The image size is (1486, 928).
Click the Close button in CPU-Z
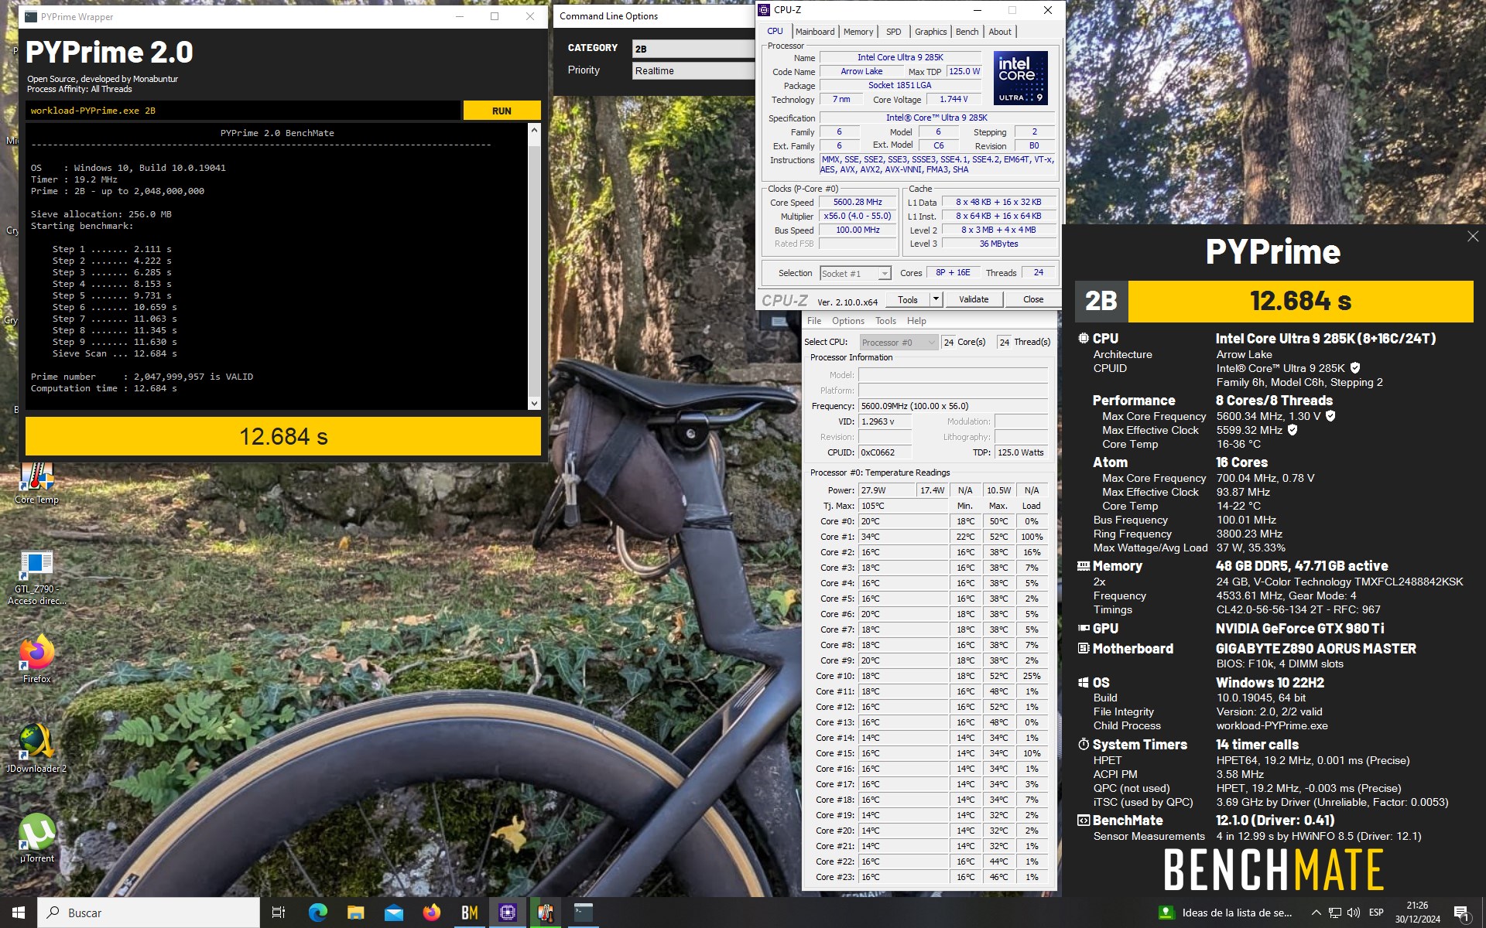pos(1033,299)
